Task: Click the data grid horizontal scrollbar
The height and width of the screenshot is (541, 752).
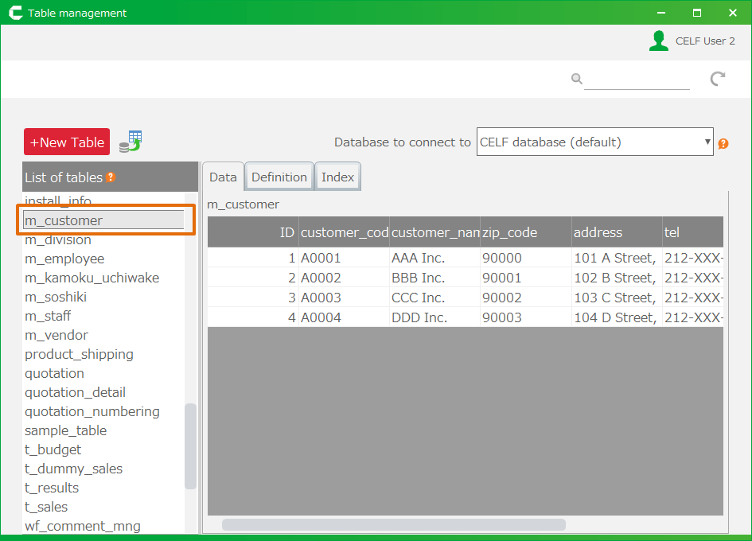Action: pyautogui.click(x=393, y=525)
